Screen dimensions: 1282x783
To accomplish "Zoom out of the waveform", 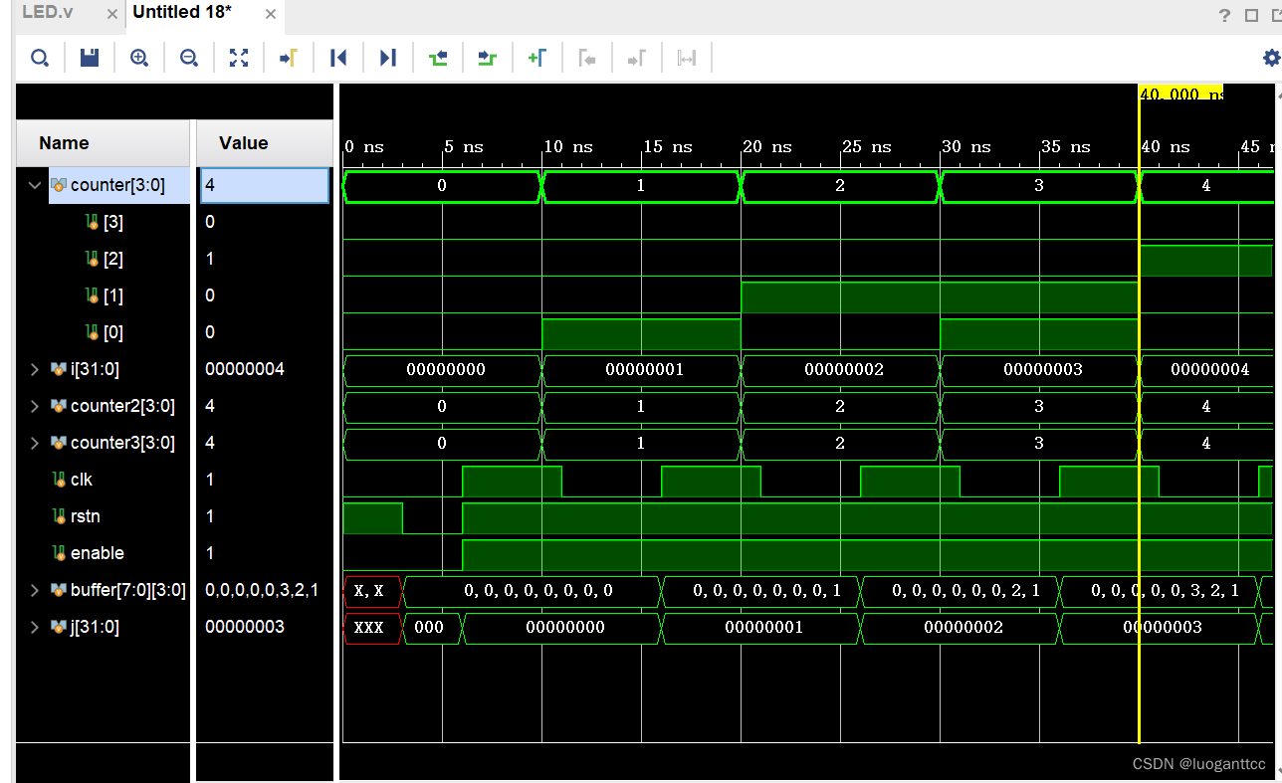I will (189, 58).
